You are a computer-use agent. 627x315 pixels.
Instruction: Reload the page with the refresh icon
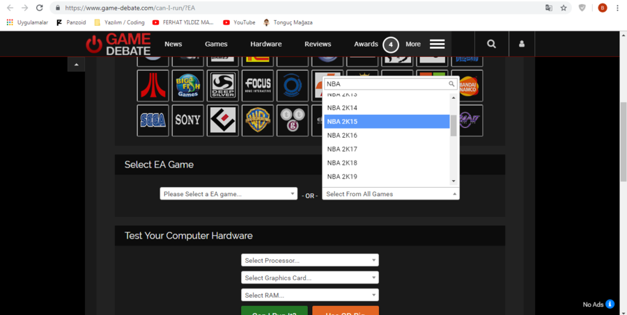pyautogui.click(x=39, y=8)
